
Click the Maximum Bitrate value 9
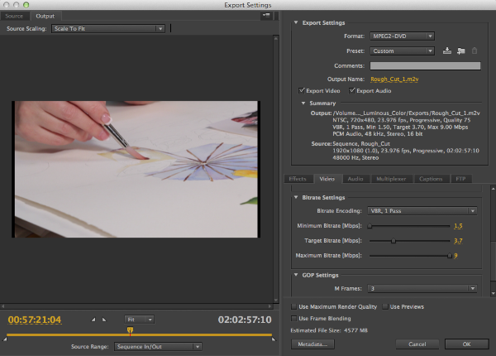[455, 256]
